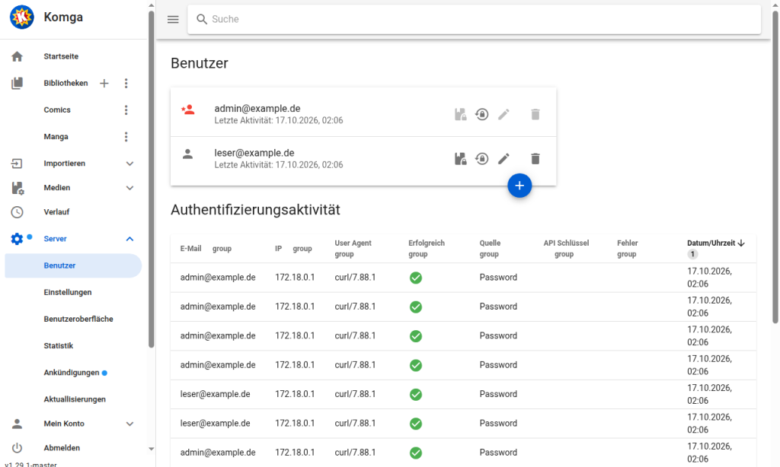780x467 pixels.
Task: Expand the Mein Konto section chevron
Action: point(129,424)
